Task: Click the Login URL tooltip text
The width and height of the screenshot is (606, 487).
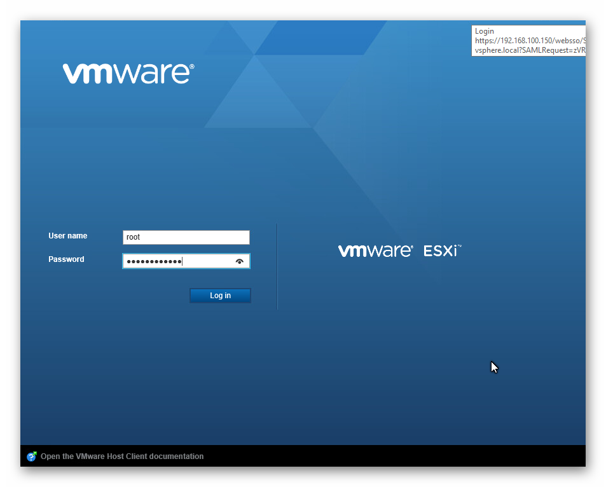Action: click(x=528, y=41)
